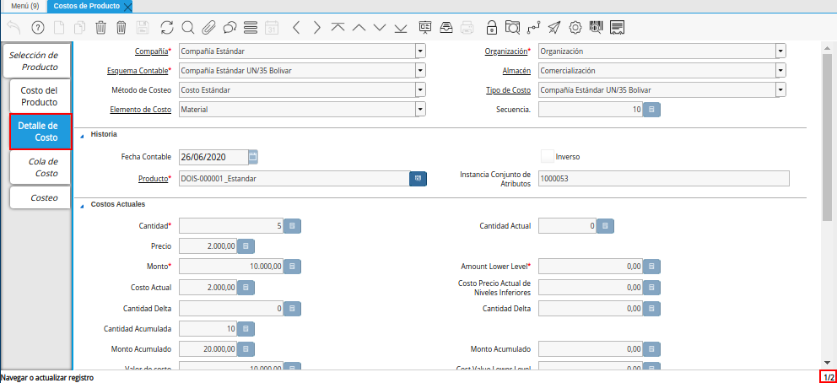Collapse the Historia section
The height and width of the screenshot is (383, 837).
pos(82,134)
